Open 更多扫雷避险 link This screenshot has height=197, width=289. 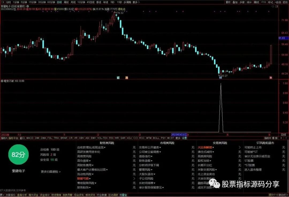tap(51, 172)
